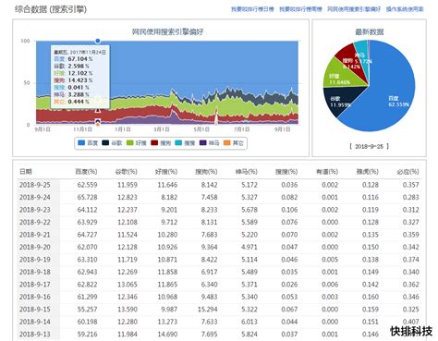Toggle the 神马 series in chart legend

tap(210, 143)
